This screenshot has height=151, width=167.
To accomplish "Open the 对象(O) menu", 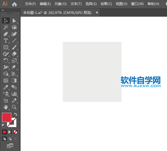I will point(61,4).
